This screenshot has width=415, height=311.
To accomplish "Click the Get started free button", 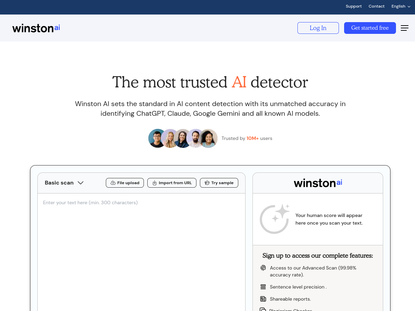I will pyautogui.click(x=370, y=28).
